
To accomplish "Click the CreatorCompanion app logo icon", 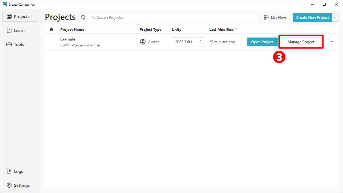I will pos(5,4).
